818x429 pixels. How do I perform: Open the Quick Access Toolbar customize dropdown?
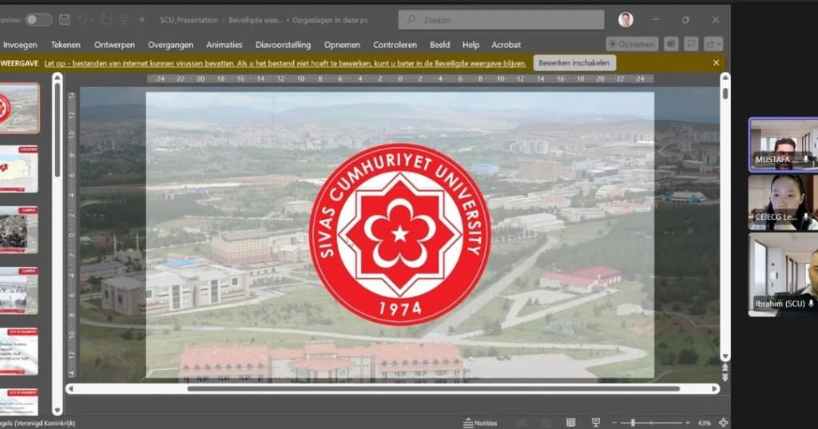coord(142,19)
